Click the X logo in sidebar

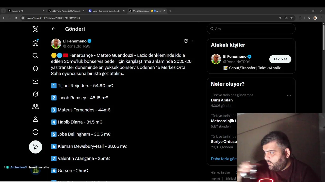coord(36,29)
